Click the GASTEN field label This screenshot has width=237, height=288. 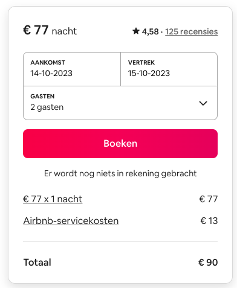pos(42,97)
